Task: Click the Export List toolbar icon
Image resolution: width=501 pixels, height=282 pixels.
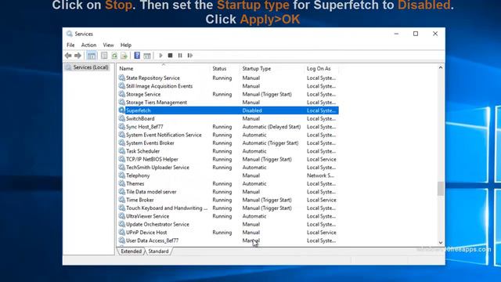Action: pyautogui.click(x=124, y=56)
